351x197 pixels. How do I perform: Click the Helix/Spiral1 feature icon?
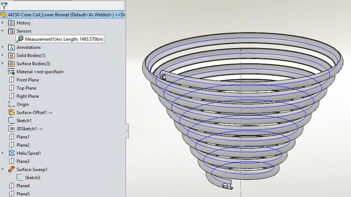[11, 153]
